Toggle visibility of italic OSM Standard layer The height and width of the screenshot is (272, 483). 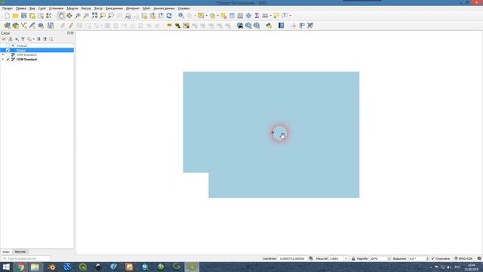8,54
